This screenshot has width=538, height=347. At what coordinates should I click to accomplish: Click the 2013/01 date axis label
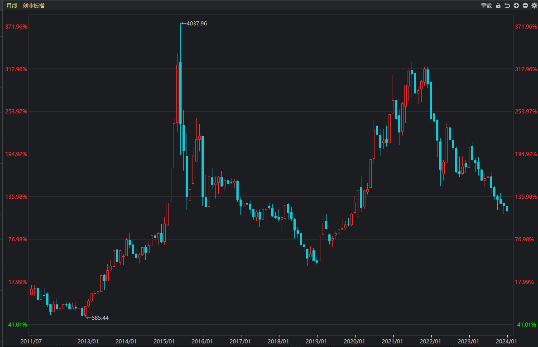pos(88,341)
